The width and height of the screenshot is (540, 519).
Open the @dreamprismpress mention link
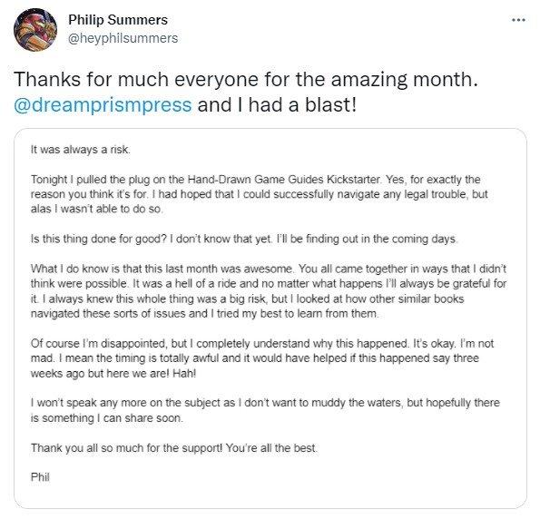pos(103,104)
